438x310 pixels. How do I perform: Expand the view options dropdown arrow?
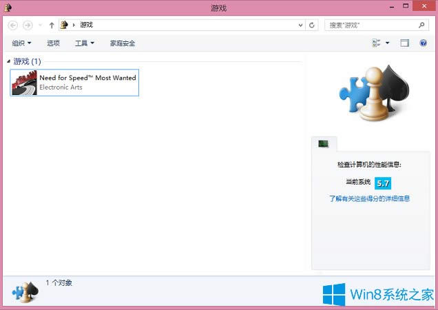coord(387,43)
